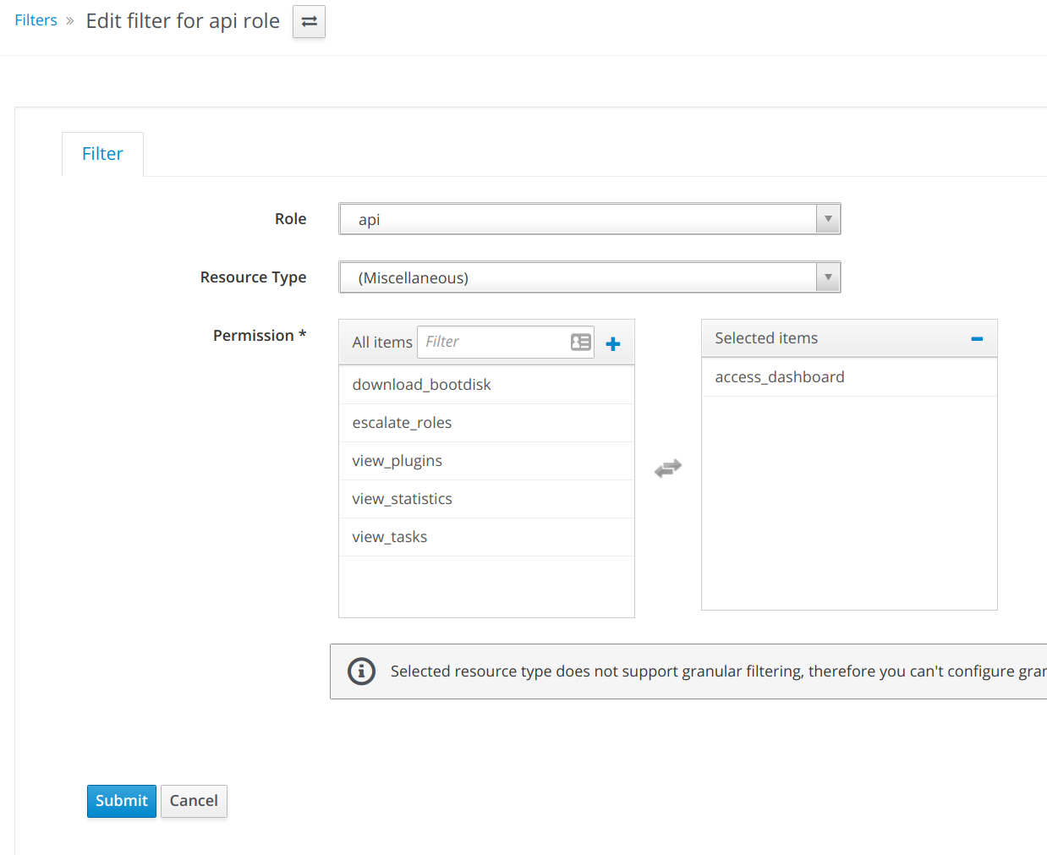Select escalate_roles permission

pyautogui.click(x=486, y=423)
